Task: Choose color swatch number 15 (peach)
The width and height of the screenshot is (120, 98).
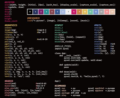Action: (112, 12)
